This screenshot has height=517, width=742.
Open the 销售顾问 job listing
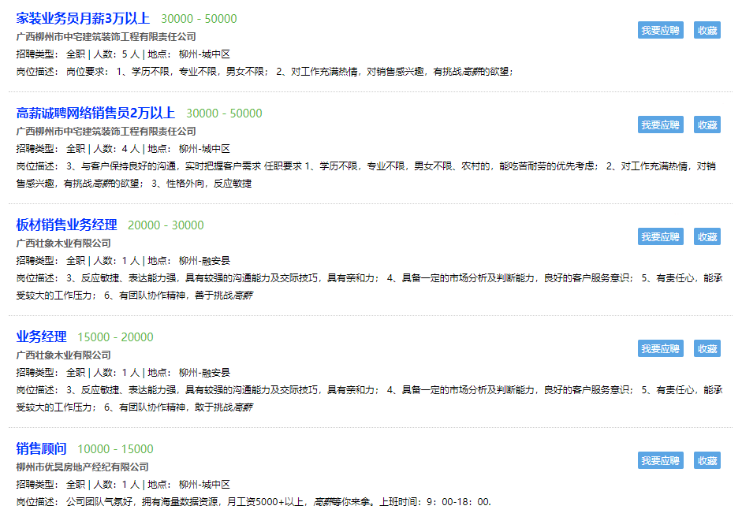(41, 449)
